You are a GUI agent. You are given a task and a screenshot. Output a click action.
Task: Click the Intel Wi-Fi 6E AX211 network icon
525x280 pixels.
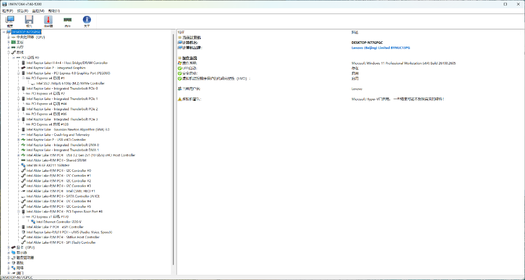[x=23, y=165]
